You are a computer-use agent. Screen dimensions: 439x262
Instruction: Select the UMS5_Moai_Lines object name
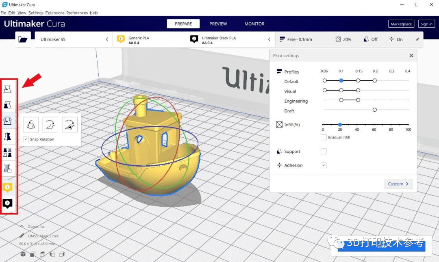43,236
